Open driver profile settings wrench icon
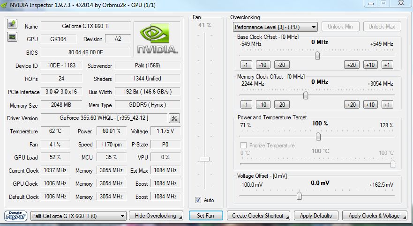The width and height of the screenshot is (413, 226). (x=174, y=118)
